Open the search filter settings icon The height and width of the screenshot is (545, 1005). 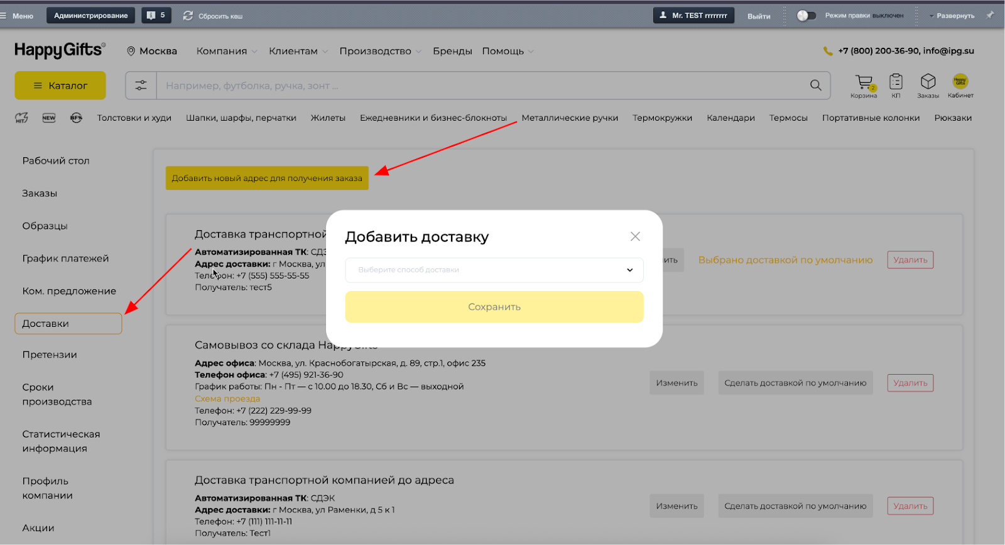[x=141, y=85]
